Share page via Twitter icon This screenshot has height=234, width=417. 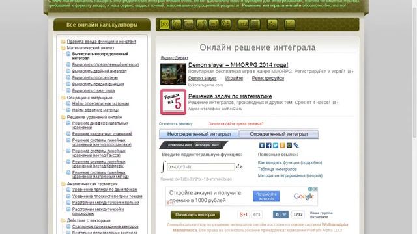point(276,146)
